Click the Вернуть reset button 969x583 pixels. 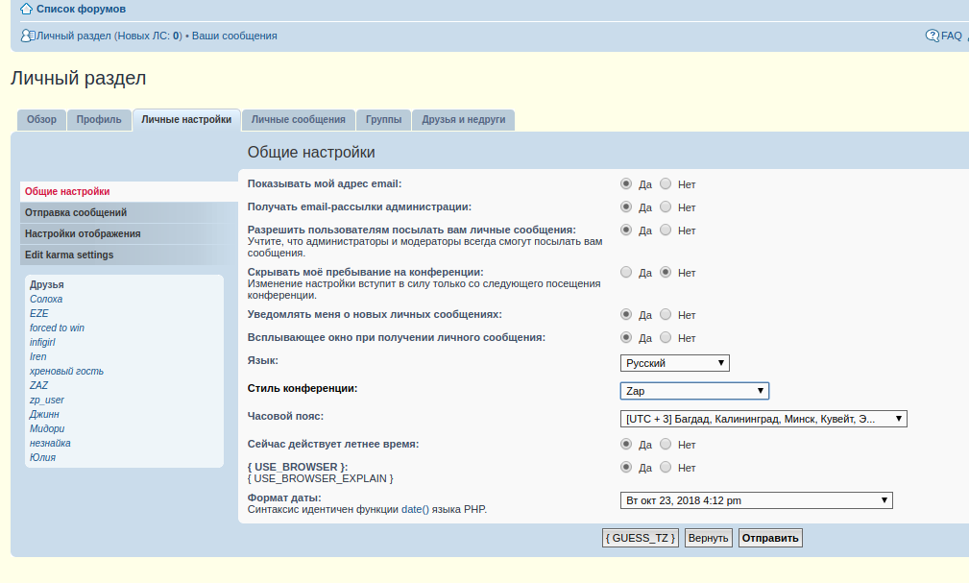pos(708,538)
